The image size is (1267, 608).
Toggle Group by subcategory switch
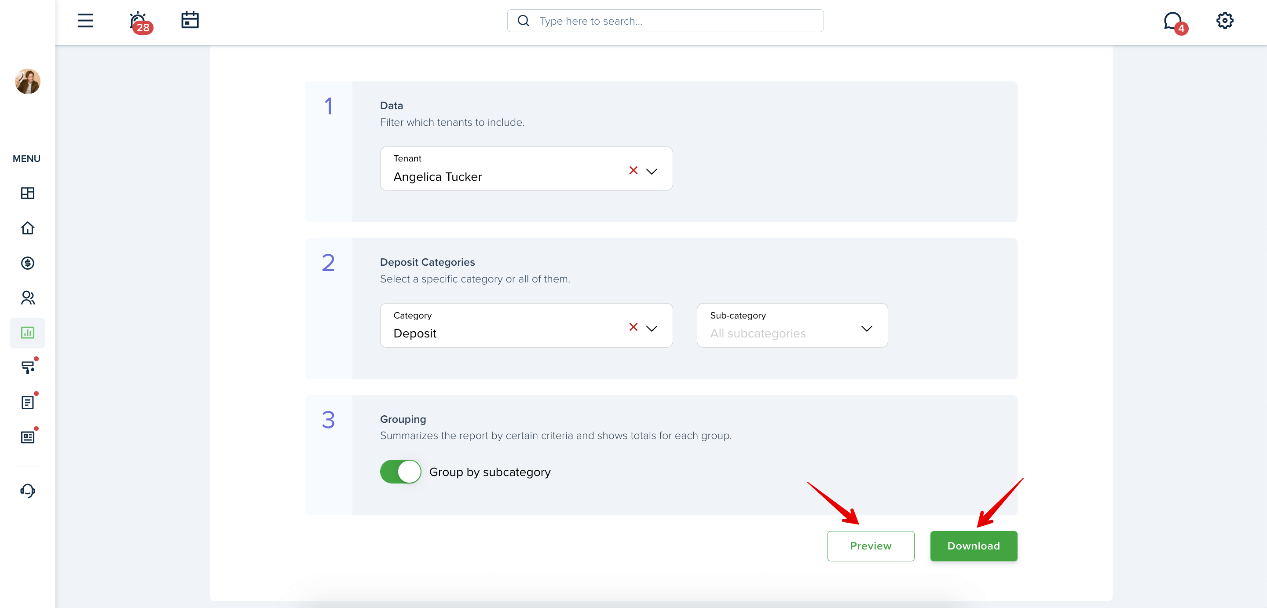coord(400,472)
